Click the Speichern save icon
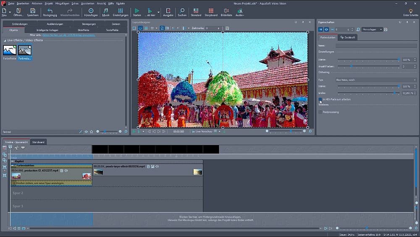 pyautogui.click(x=33, y=11)
